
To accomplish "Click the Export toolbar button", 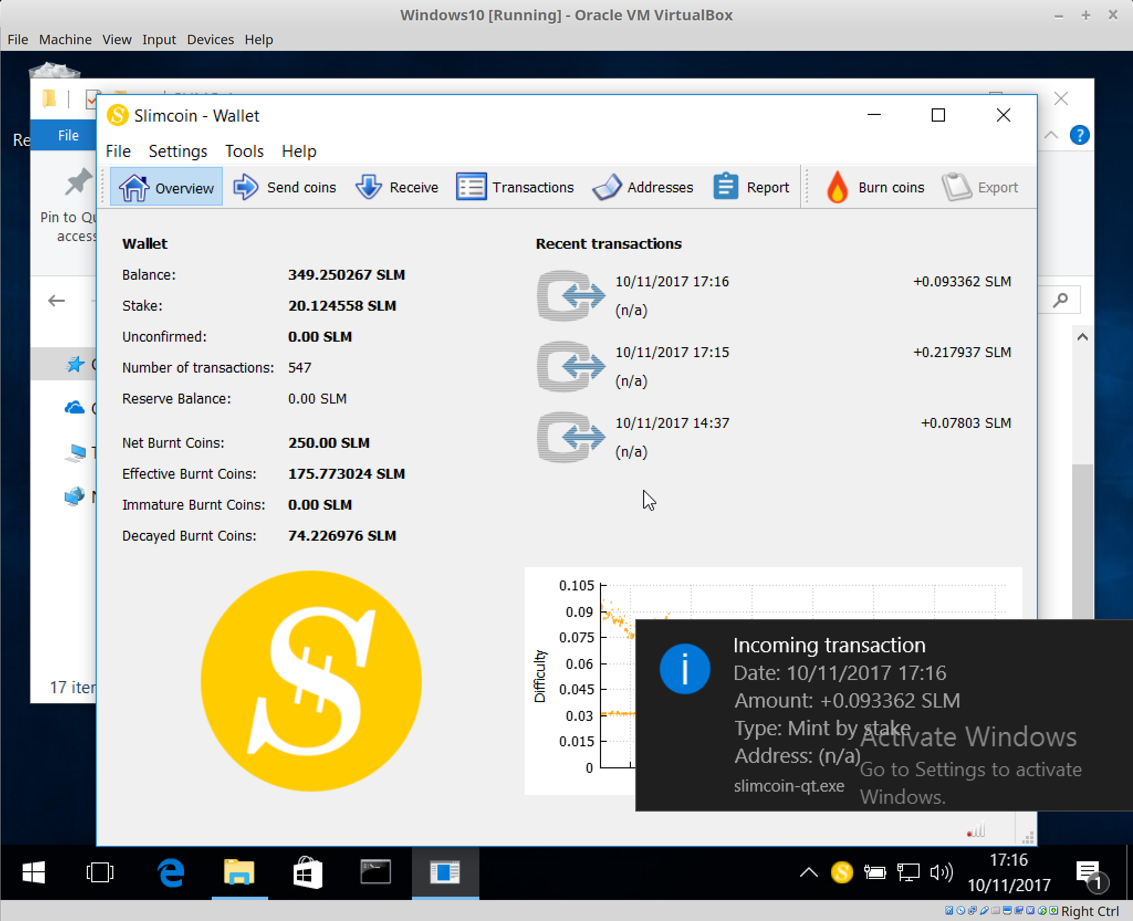I will 980,187.
